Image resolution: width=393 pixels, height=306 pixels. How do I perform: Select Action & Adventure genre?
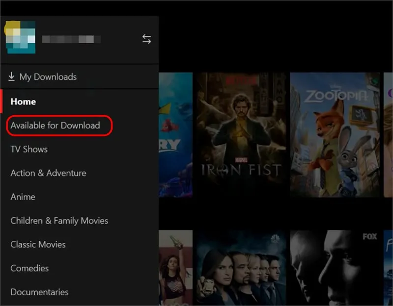pyautogui.click(x=48, y=173)
